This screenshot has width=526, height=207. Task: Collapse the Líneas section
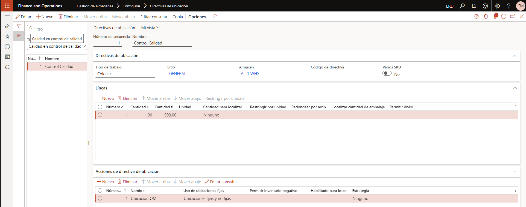(x=515, y=88)
